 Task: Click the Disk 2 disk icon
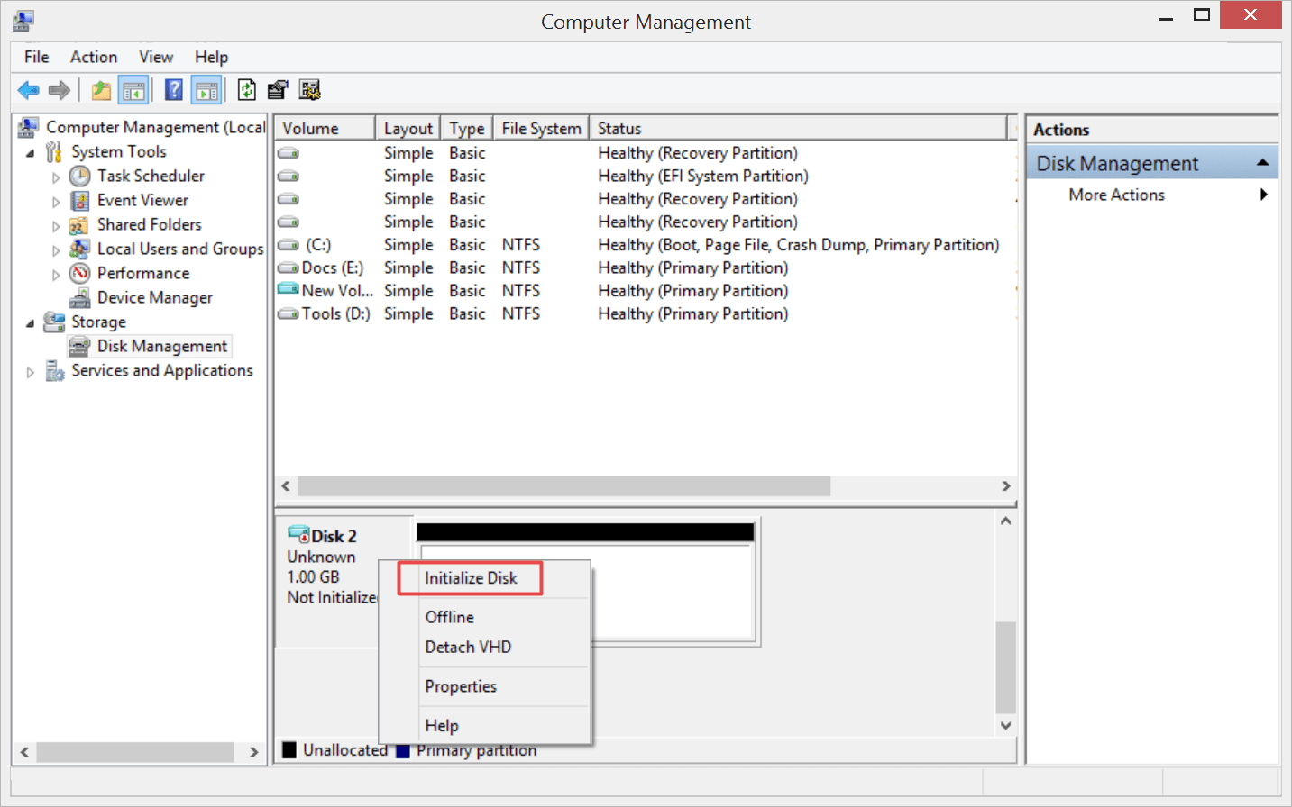coord(298,535)
